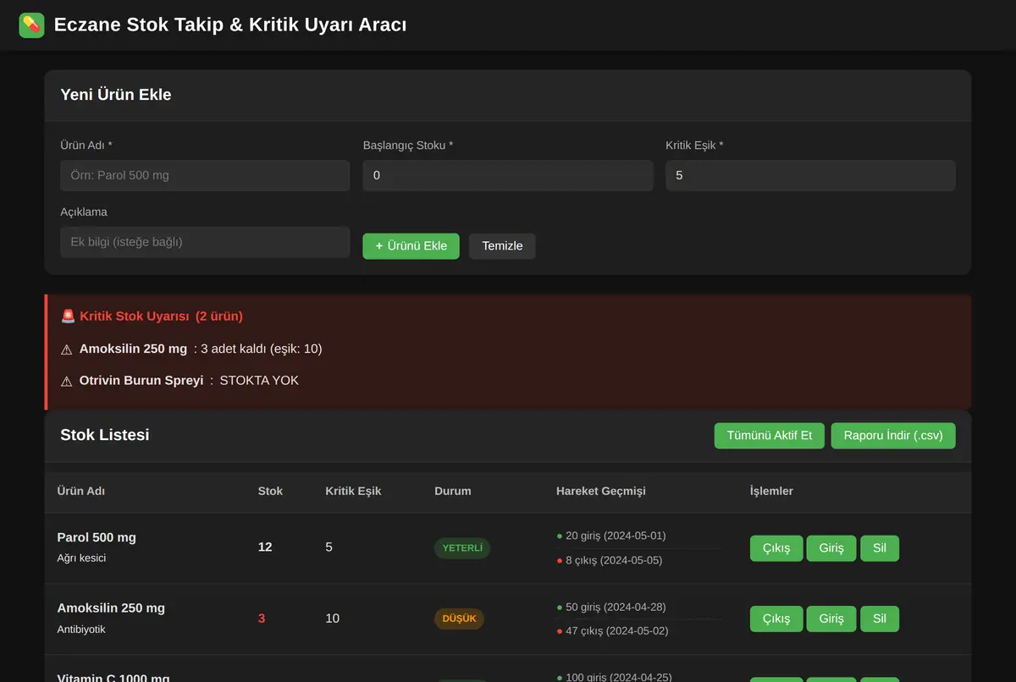Focus the Ürün Adı input field
This screenshot has height=682, width=1016.
(205, 175)
